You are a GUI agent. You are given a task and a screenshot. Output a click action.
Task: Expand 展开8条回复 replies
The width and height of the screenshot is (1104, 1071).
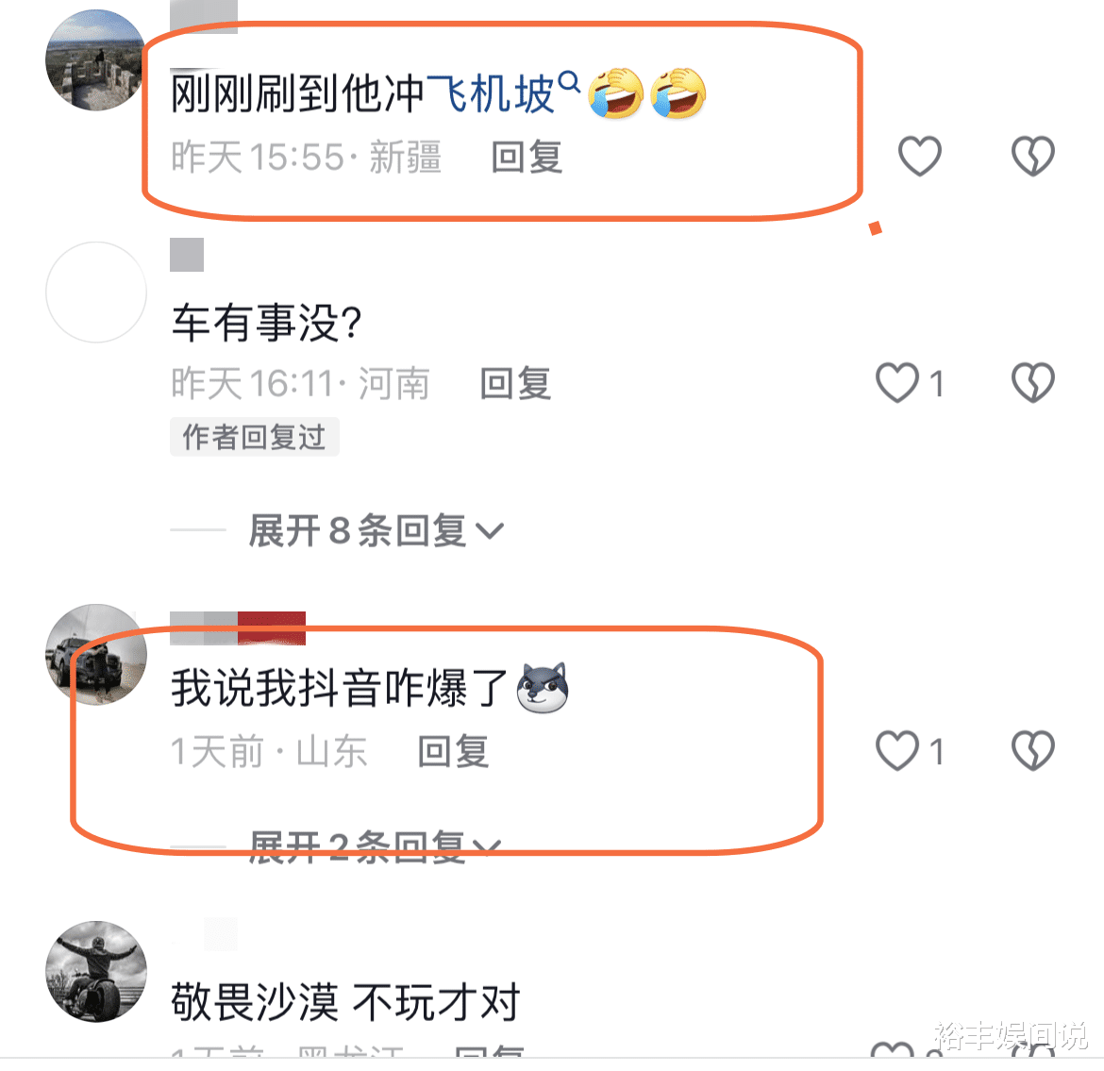pyautogui.click(x=376, y=530)
